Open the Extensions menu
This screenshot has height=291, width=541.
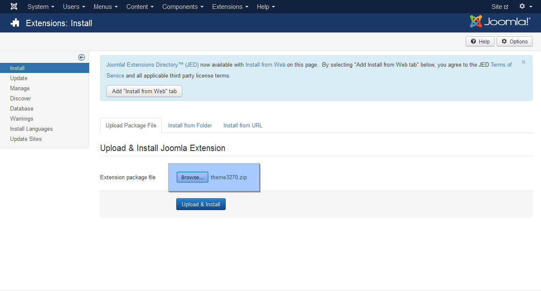click(x=230, y=6)
